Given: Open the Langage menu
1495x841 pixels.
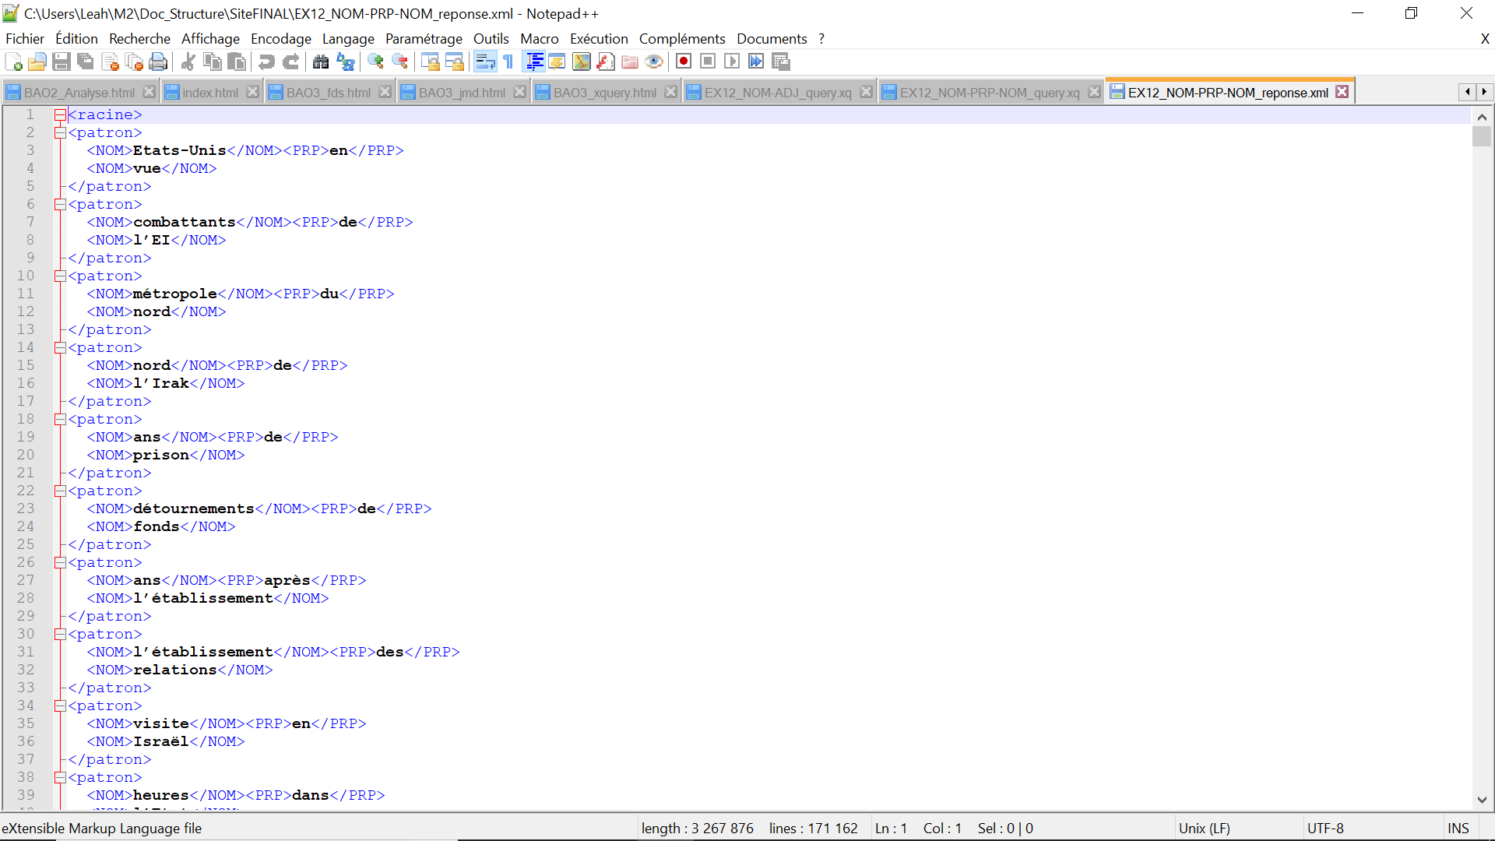Looking at the screenshot, I should pos(348,39).
